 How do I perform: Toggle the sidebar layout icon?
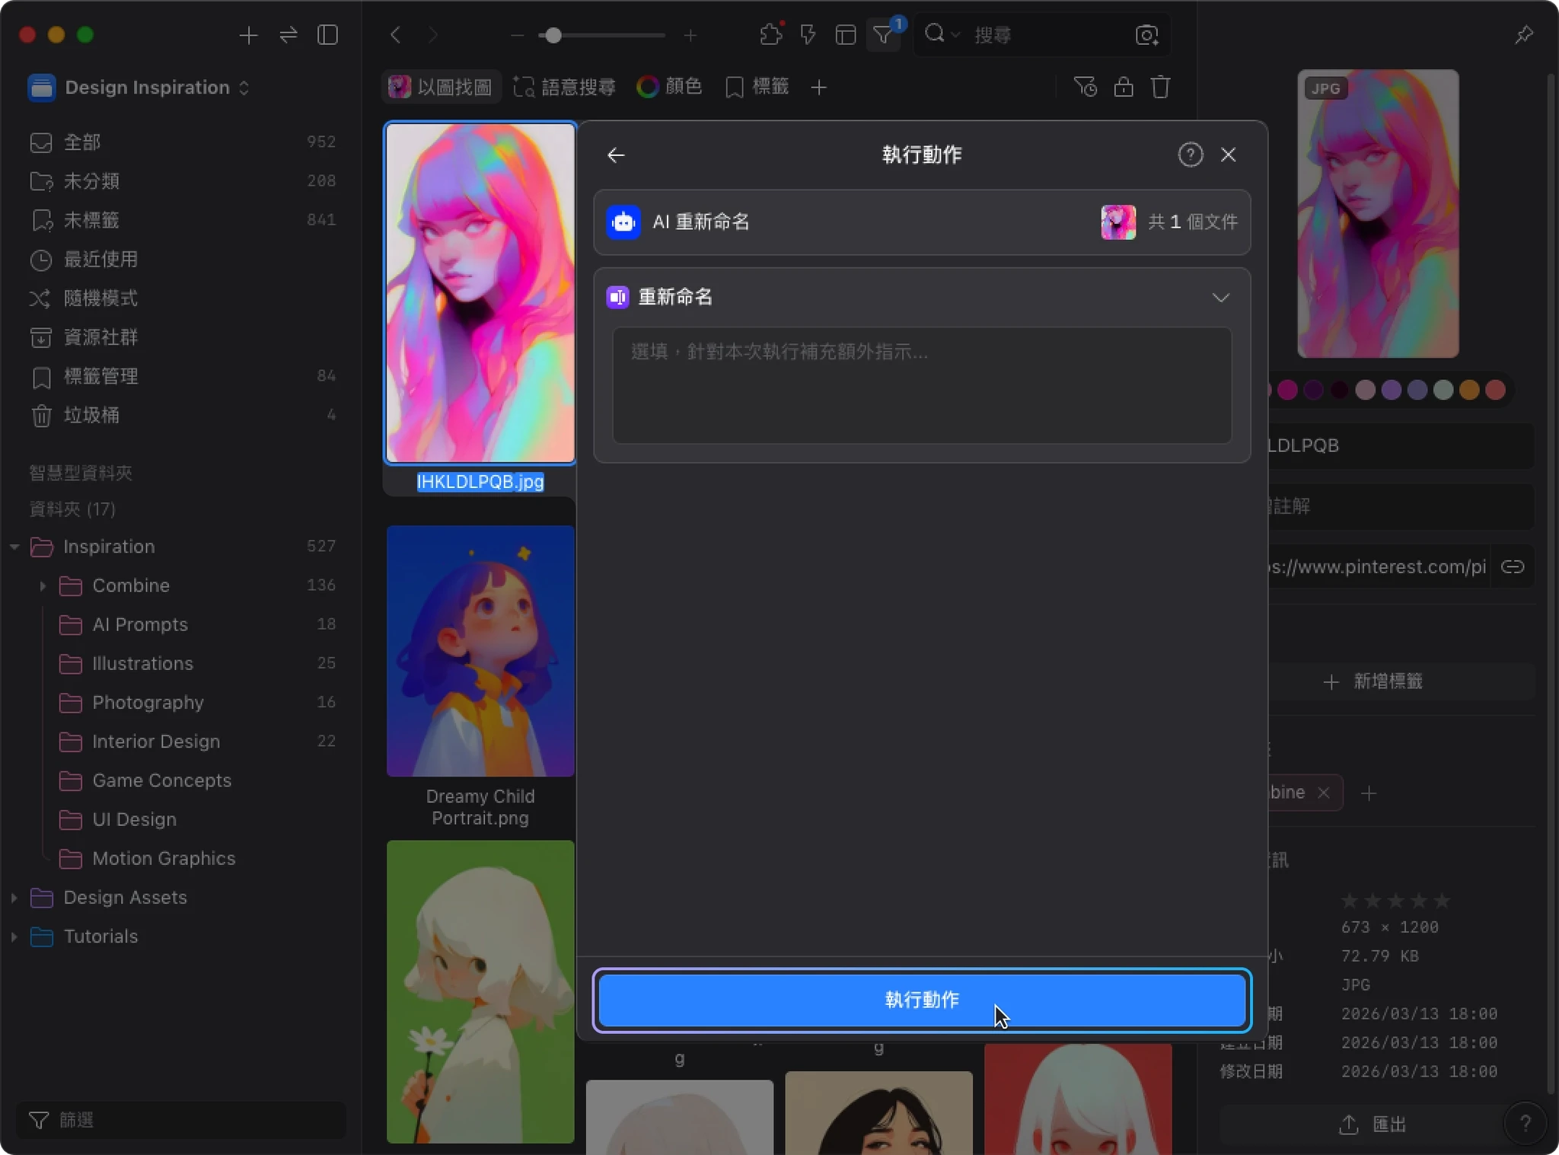tap(327, 35)
